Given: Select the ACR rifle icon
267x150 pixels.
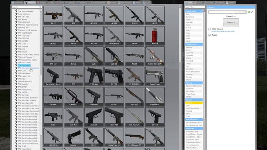Looking at the screenshot, I should pyautogui.click(x=73, y=15).
